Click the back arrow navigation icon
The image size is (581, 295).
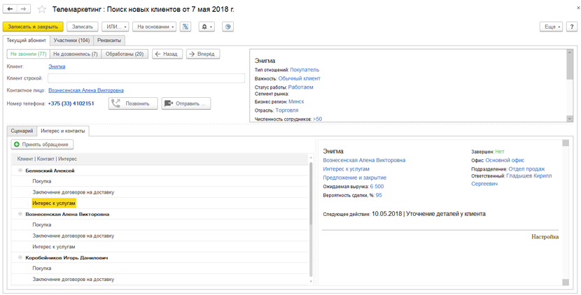[x=10, y=9]
